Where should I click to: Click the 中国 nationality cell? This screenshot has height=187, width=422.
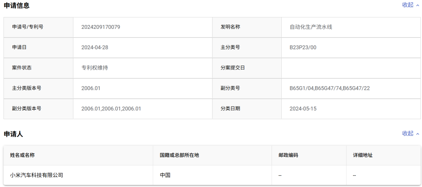click(165, 175)
